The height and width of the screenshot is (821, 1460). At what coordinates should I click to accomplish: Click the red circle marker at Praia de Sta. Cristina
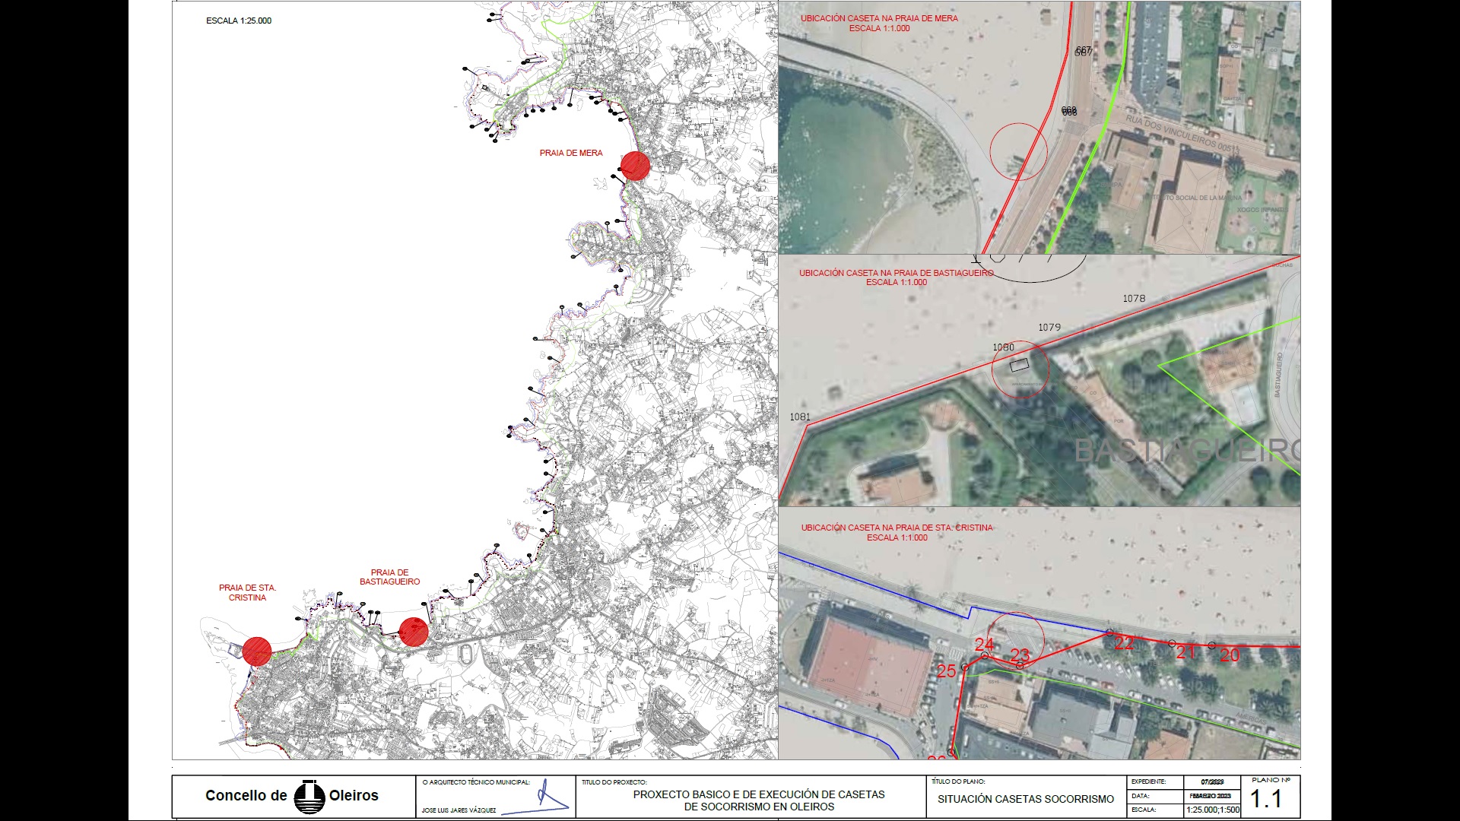tap(257, 651)
